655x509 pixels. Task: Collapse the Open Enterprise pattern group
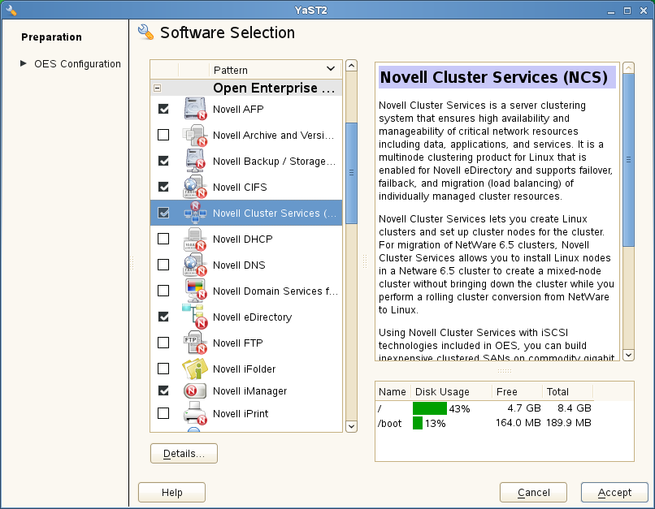(x=158, y=88)
